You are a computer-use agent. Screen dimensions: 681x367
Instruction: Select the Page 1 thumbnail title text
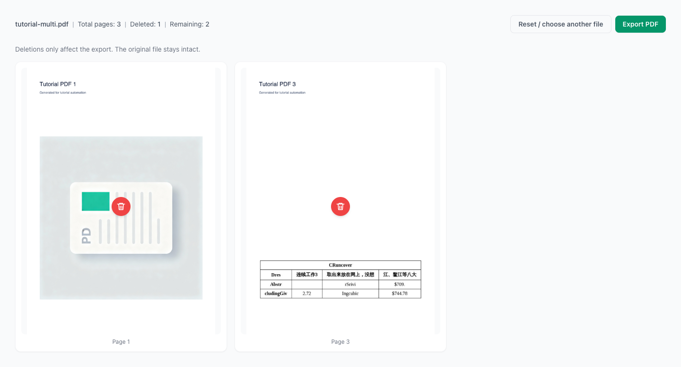(58, 84)
